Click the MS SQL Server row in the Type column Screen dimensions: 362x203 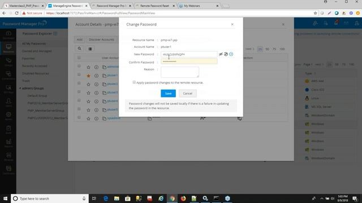[x=321, y=107]
